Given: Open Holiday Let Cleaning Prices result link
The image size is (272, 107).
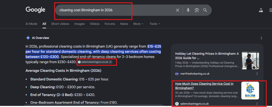Looking at the screenshot, I should coord(207,56).
